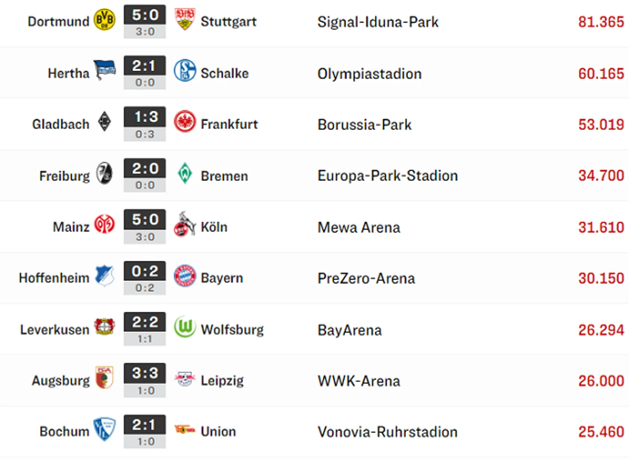Select the Köln team name link
The height and width of the screenshot is (461, 638).
(214, 227)
